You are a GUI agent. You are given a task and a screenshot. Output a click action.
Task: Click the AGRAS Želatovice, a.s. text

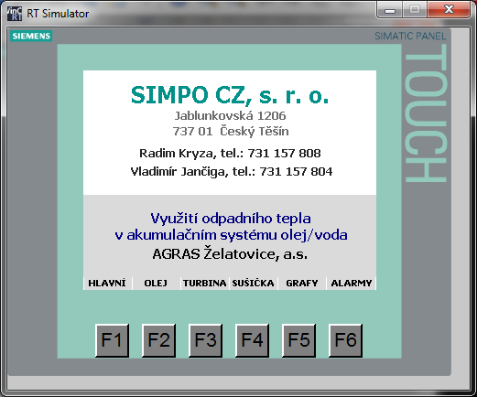click(230, 254)
